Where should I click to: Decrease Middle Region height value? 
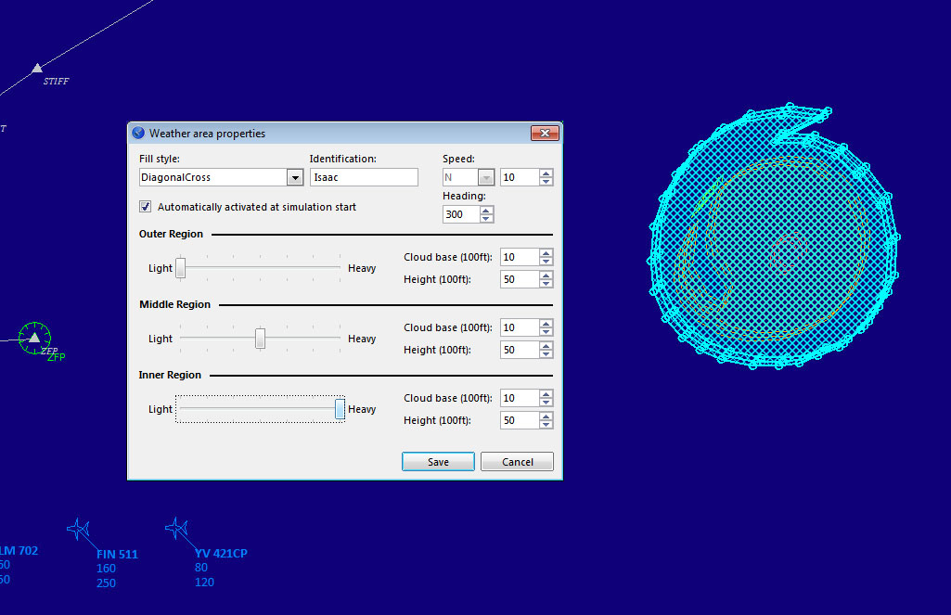546,354
